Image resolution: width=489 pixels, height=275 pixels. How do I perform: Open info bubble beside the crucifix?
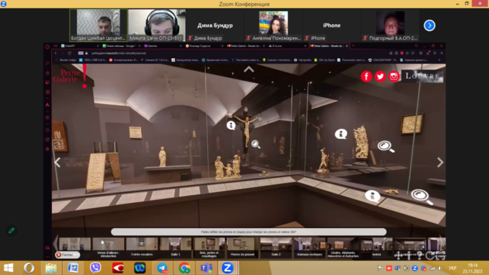231,125
